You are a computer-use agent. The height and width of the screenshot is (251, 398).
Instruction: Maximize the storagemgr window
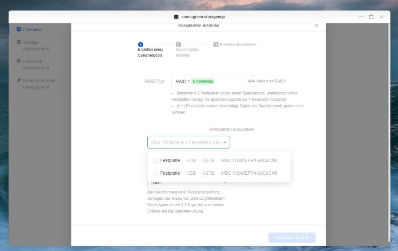click(371, 17)
